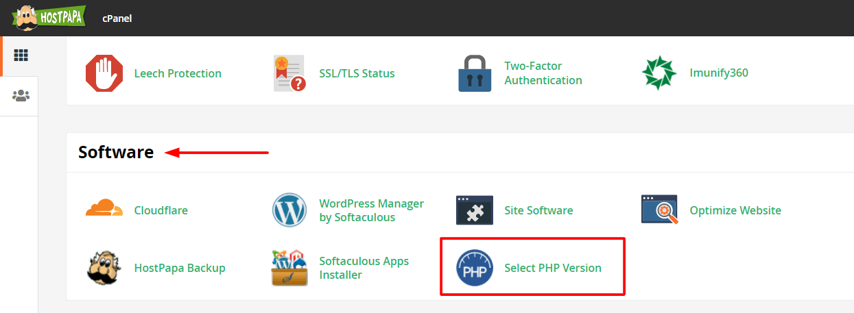Click the HostPapa logo in header
The height and width of the screenshot is (313, 854).
click(48, 17)
